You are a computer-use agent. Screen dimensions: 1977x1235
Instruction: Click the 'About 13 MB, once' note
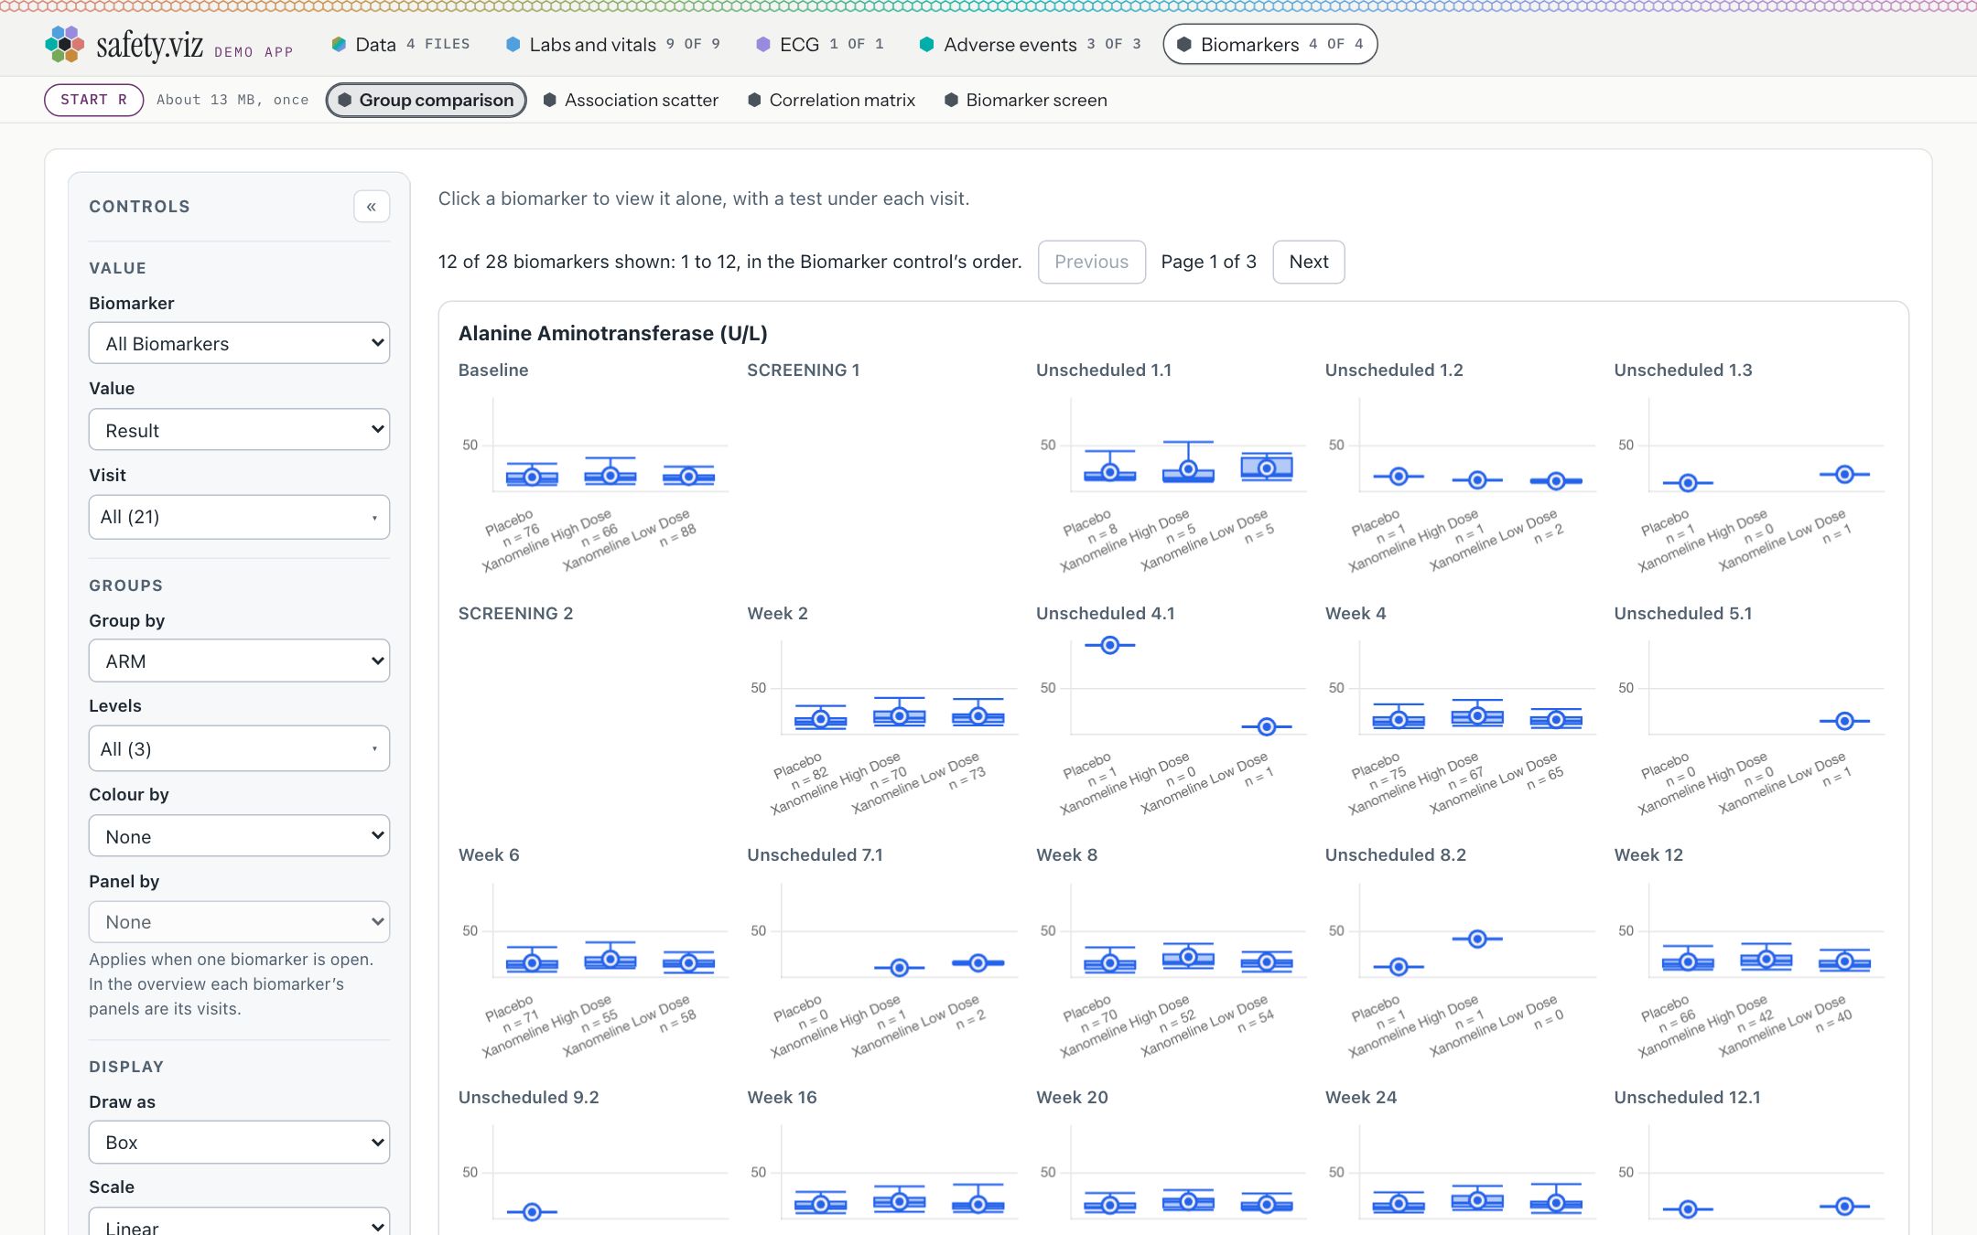(x=232, y=100)
